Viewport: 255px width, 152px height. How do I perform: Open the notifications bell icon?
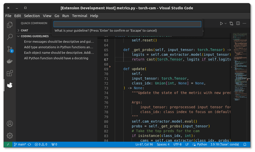245,144
